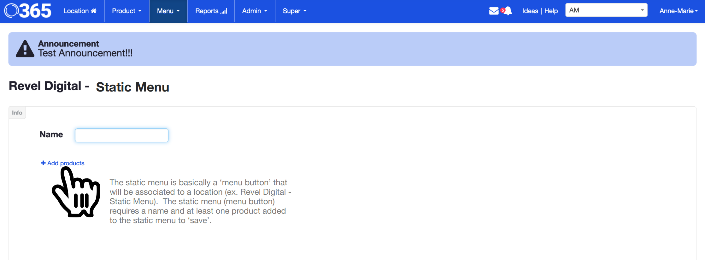This screenshot has width=705, height=260.
Task: Go to the Location home menu
Action: coord(80,11)
